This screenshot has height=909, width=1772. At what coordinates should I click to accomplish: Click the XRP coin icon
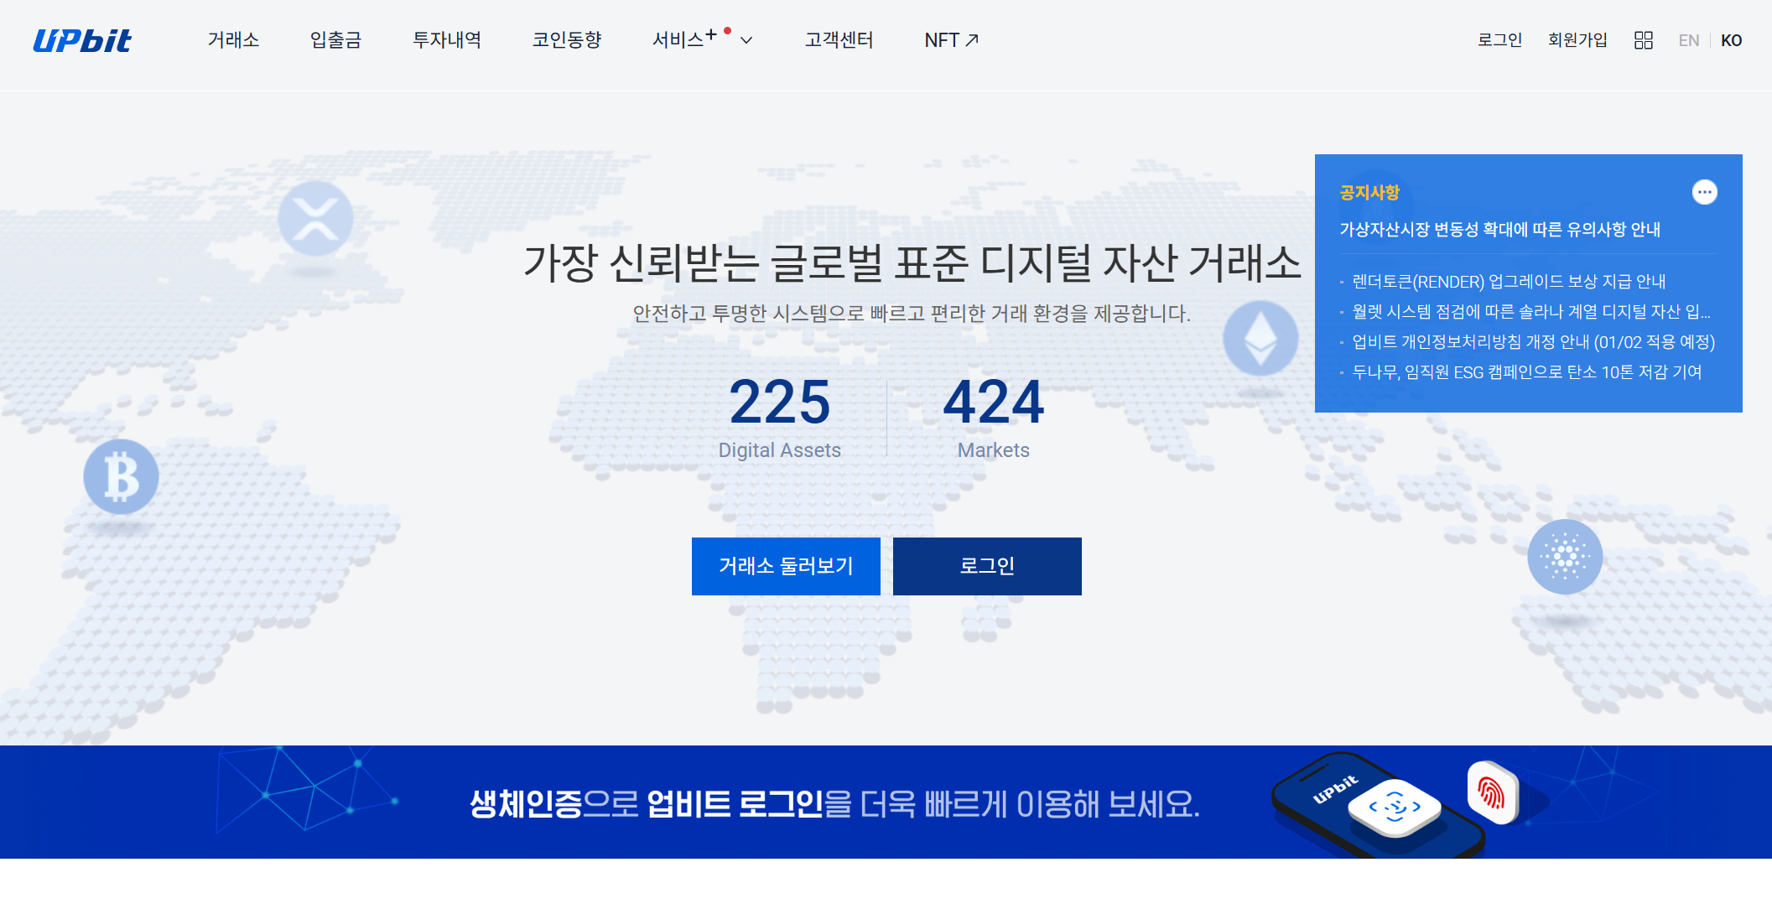coord(315,219)
